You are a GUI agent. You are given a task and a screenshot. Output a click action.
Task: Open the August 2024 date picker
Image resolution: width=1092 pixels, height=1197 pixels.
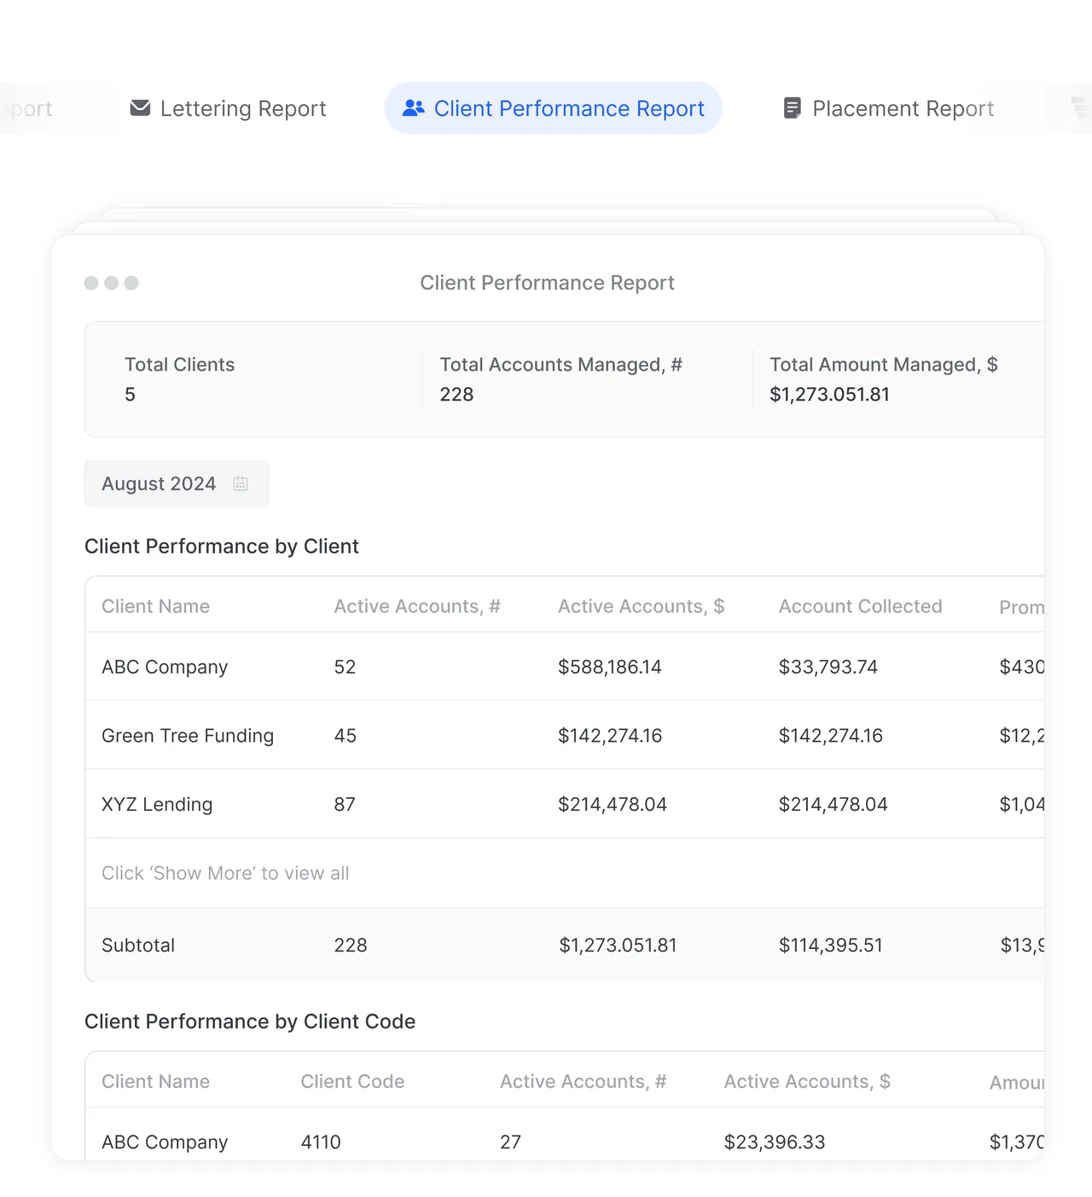(x=177, y=484)
